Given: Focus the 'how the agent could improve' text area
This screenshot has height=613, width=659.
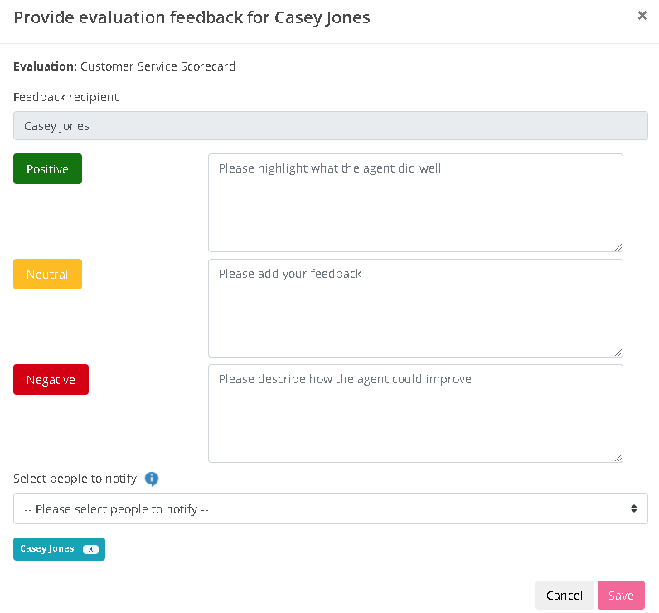Looking at the screenshot, I should pos(414,413).
